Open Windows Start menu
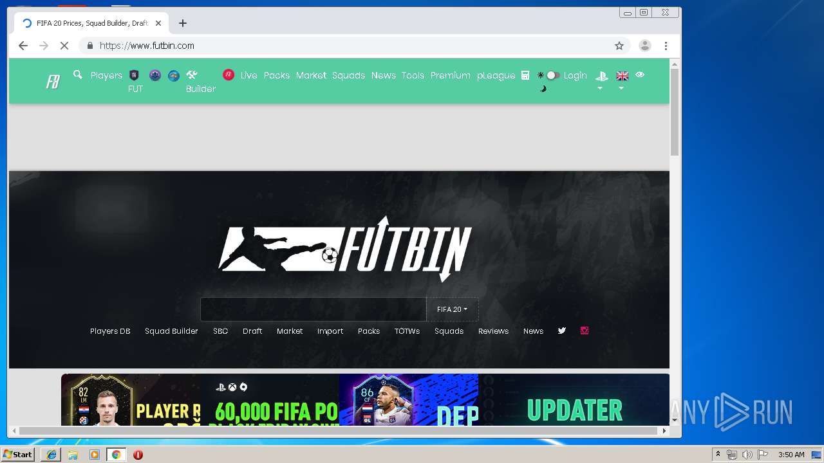The height and width of the screenshot is (463, 824). (x=17, y=455)
